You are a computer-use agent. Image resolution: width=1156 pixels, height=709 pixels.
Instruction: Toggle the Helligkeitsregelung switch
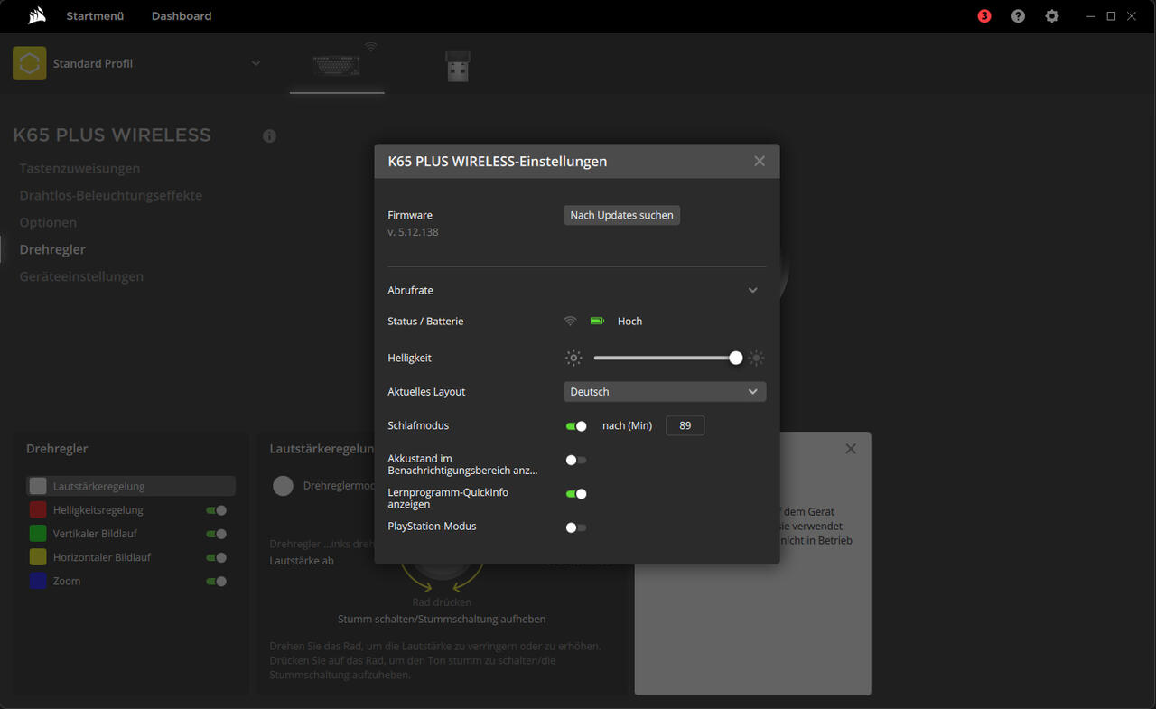click(x=217, y=510)
